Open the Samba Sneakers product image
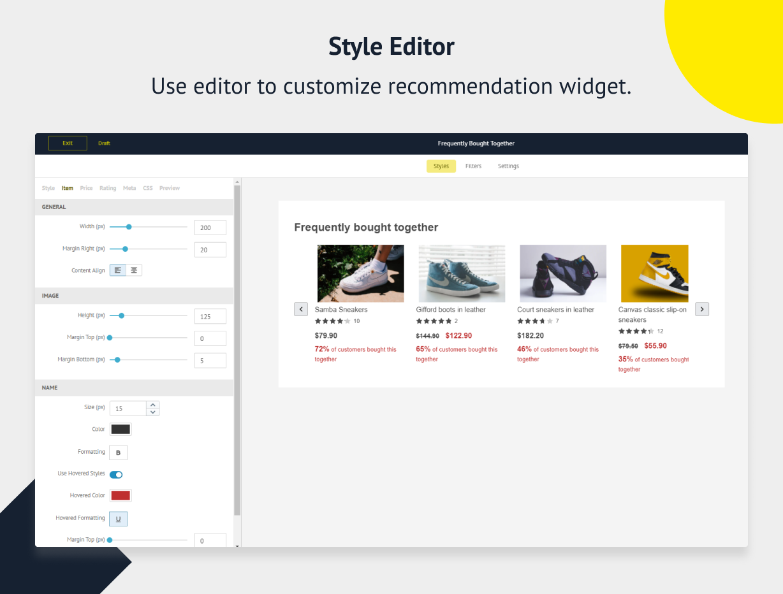The height and width of the screenshot is (594, 783). pyautogui.click(x=360, y=273)
